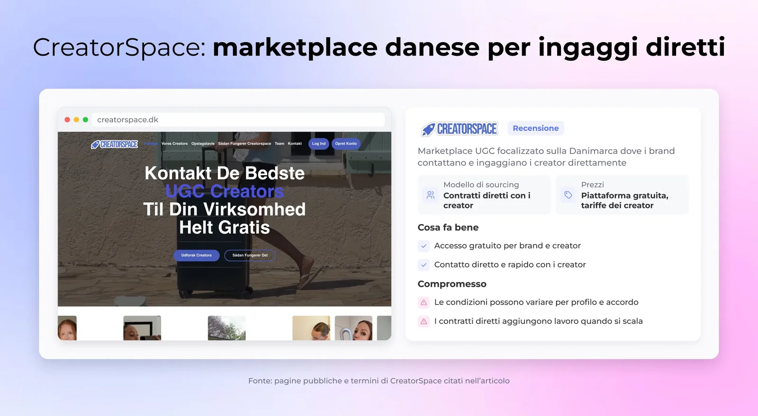Click the Sådan Fungerer Det button
Screen dimensions: 758x416
(x=250, y=255)
